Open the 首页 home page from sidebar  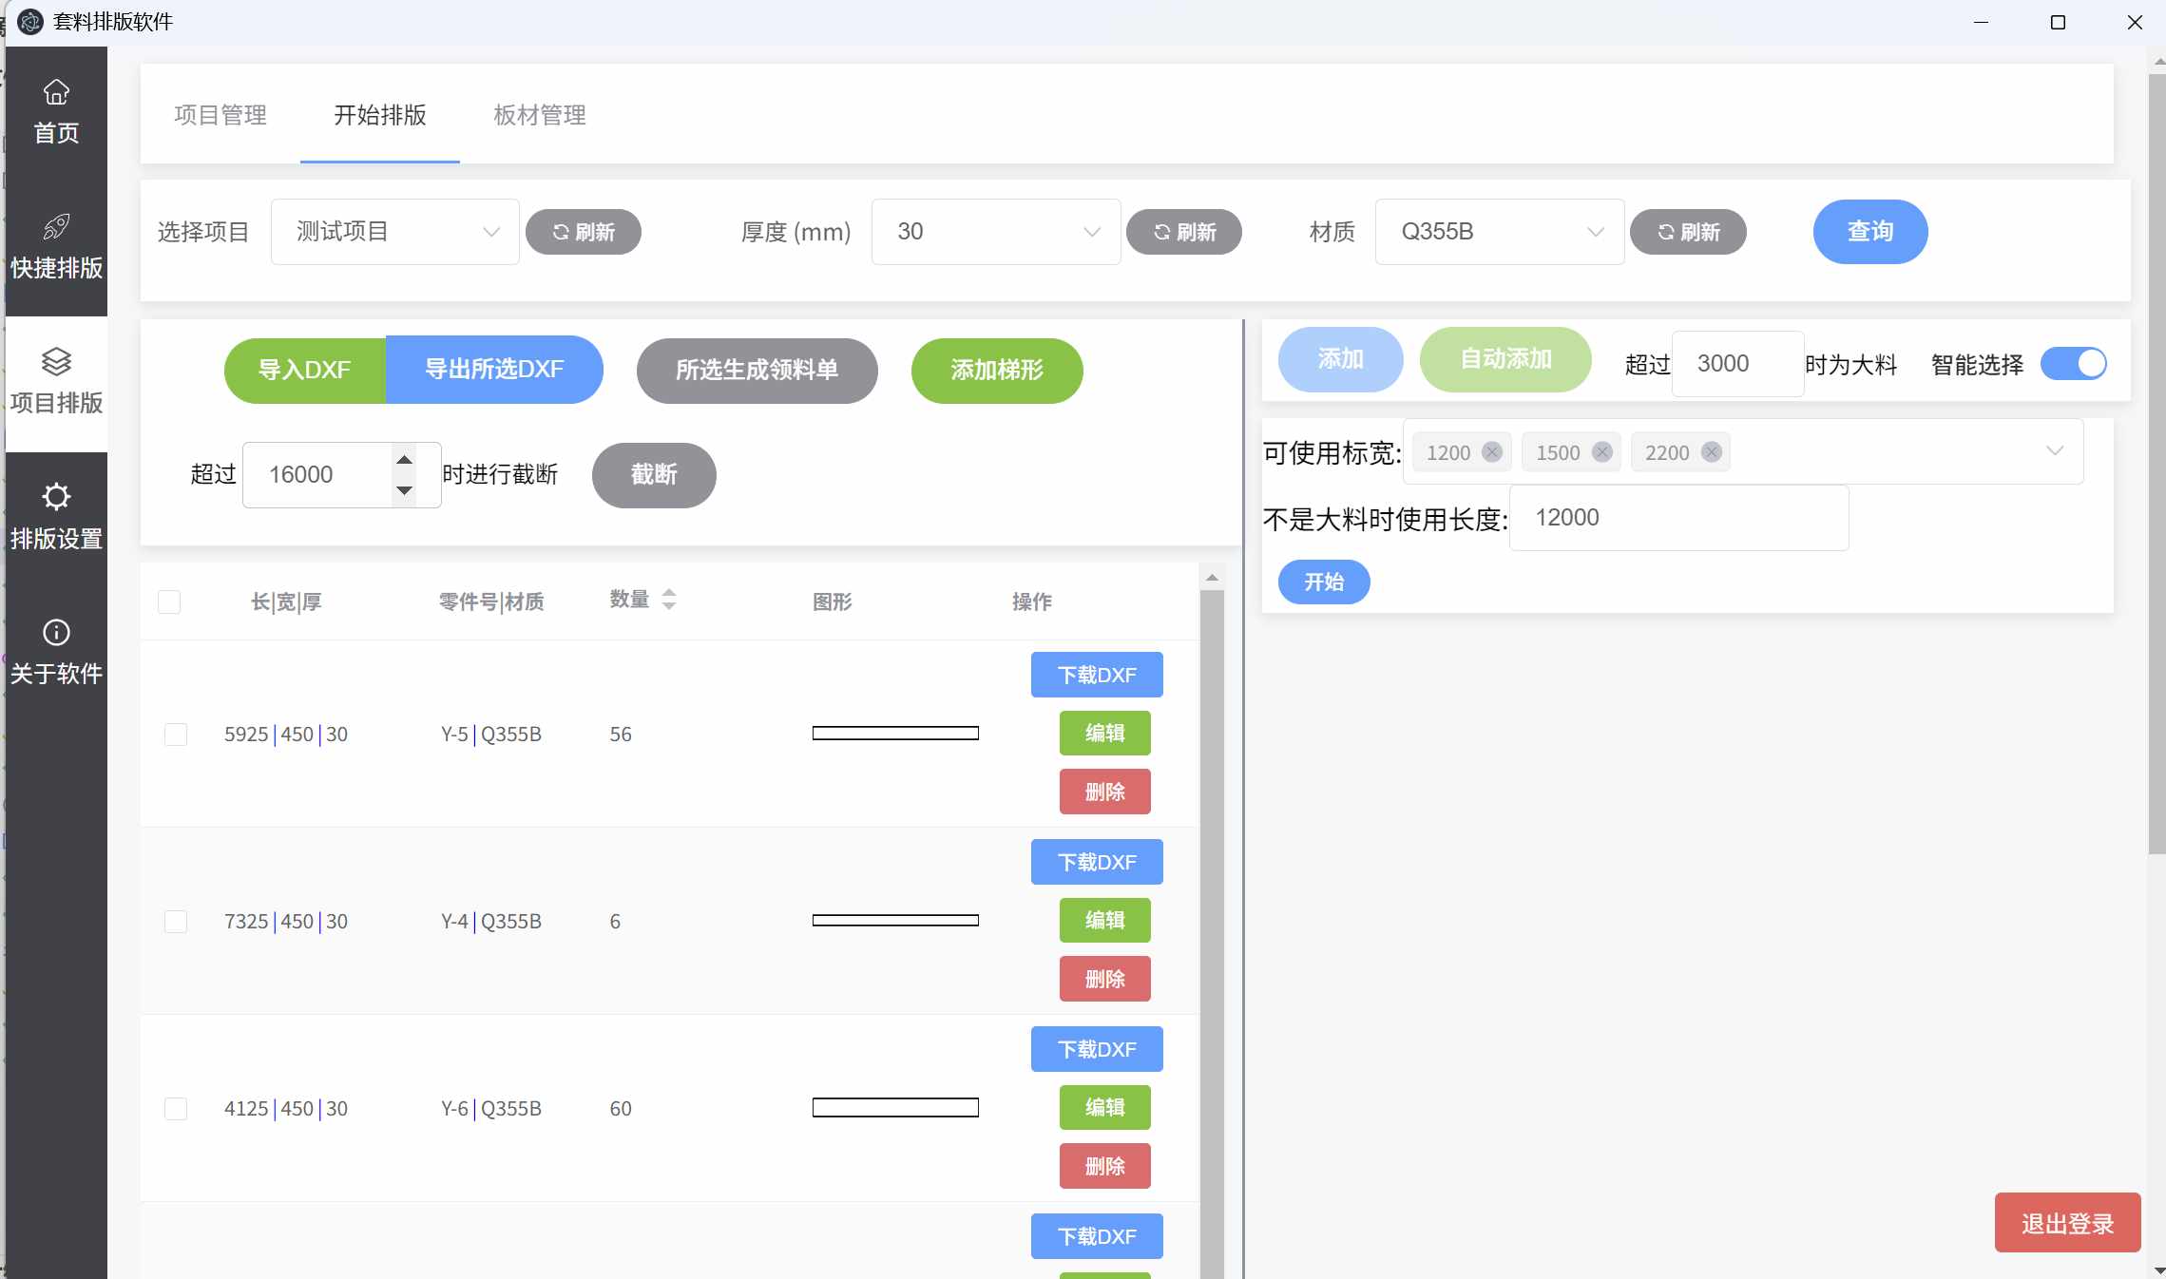tap(55, 109)
